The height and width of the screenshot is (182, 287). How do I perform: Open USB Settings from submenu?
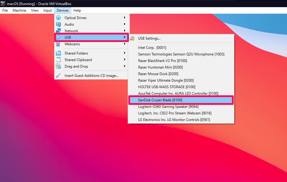point(181,38)
